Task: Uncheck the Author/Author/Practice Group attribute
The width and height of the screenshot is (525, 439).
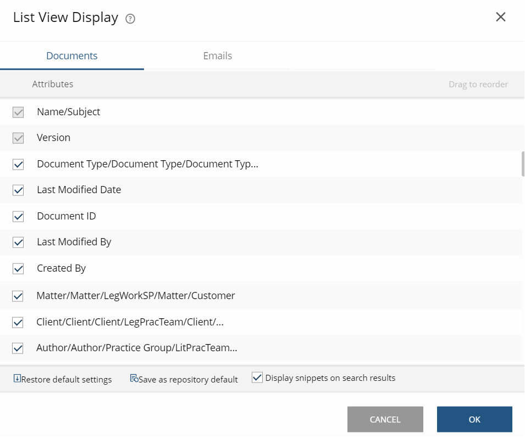Action: pyautogui.click(x=18, y=348)
